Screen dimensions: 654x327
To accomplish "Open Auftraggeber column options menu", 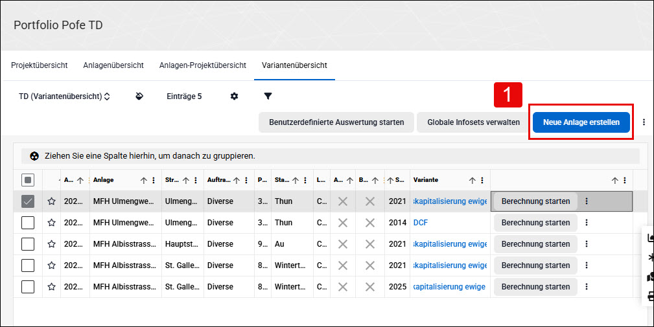I will click(x=246, y=181).
